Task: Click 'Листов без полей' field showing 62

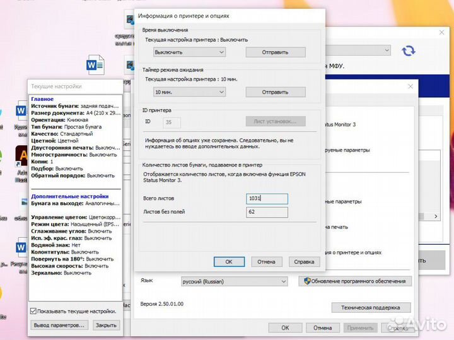Action: click(x=267, y=212)
